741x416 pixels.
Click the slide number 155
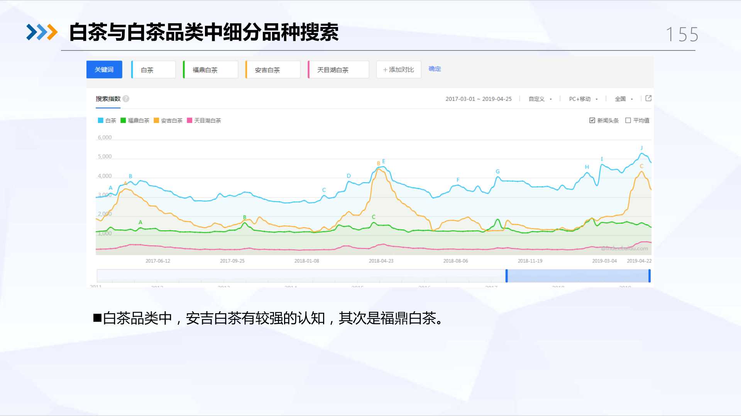pos(682,35)
